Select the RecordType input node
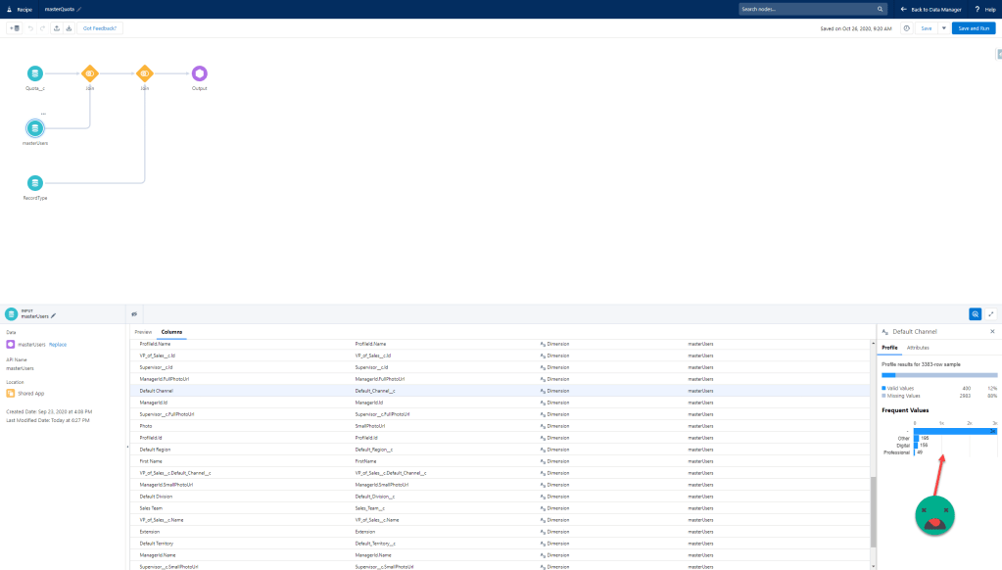Screen dimensions: 1002x570 coord(35,183)
